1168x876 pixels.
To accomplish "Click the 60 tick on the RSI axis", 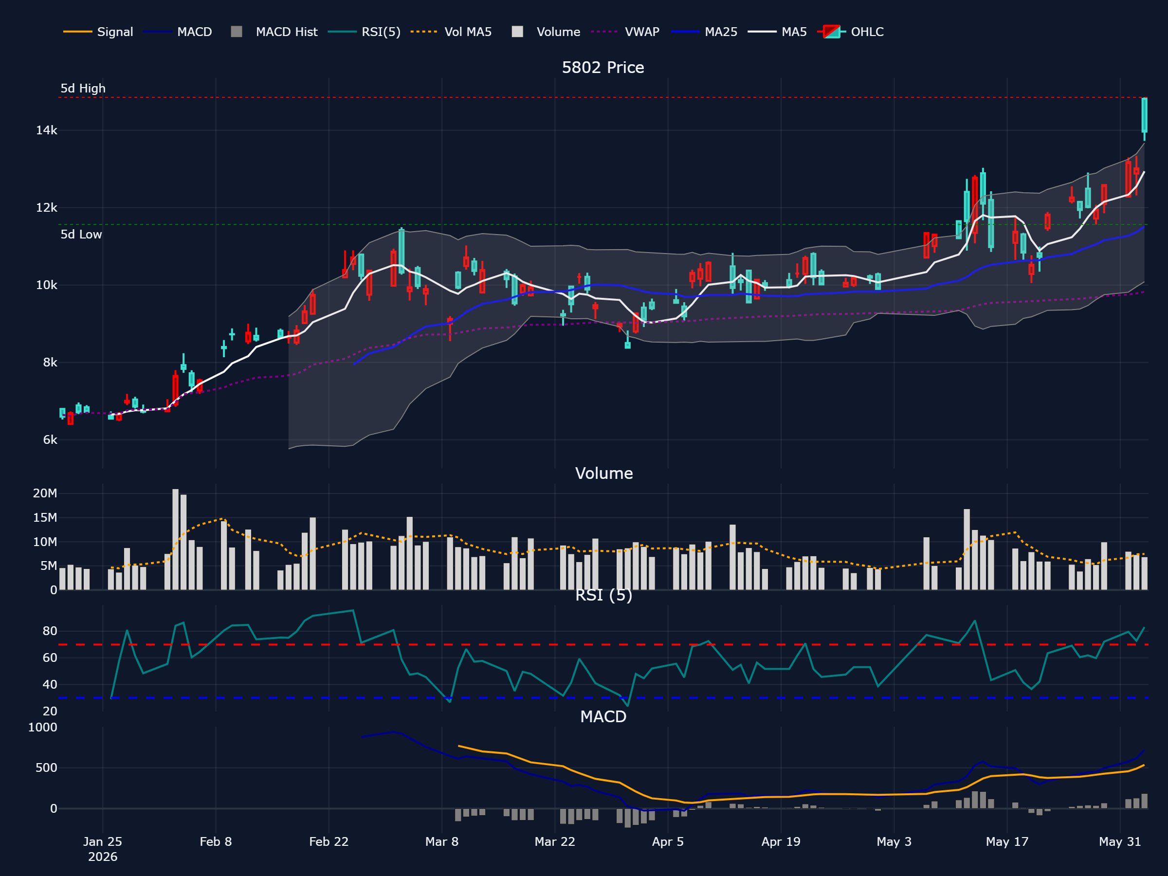I will pos(50,657).
